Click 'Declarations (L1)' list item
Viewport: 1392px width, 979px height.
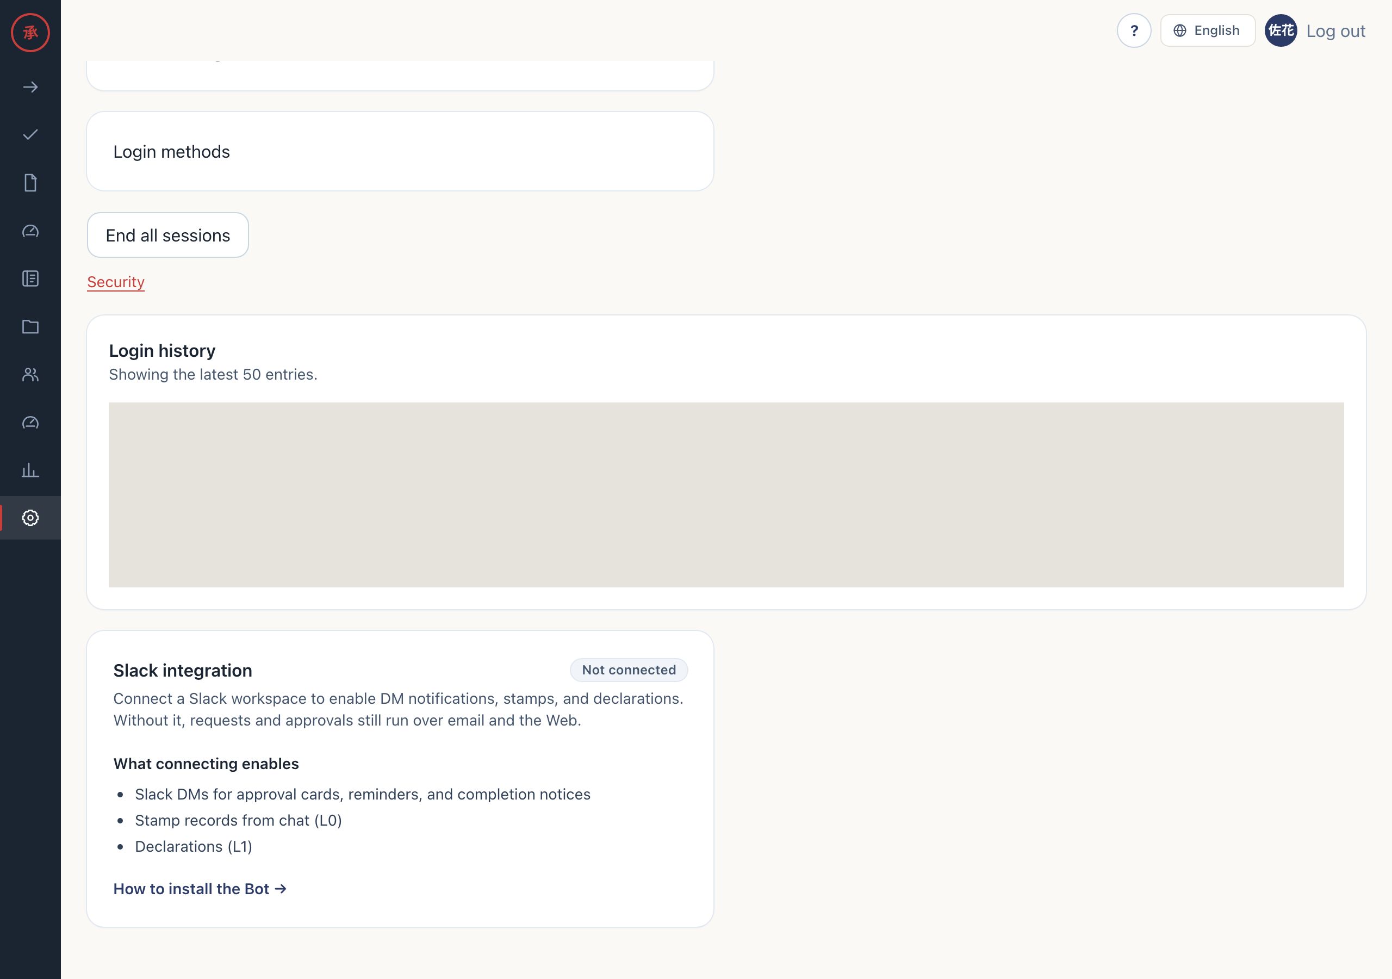tap(194, 846)
